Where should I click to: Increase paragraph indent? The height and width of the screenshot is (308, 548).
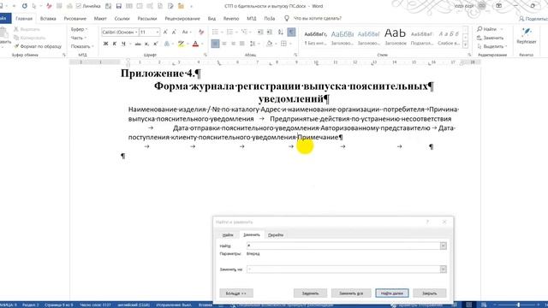(x=270, y=33)
